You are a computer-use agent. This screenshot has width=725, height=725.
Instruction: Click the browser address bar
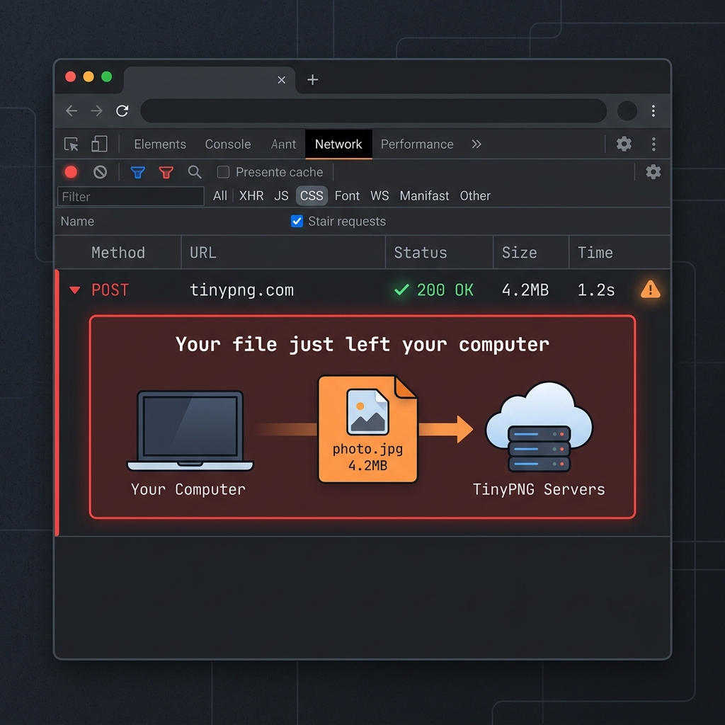coord(374,110)
